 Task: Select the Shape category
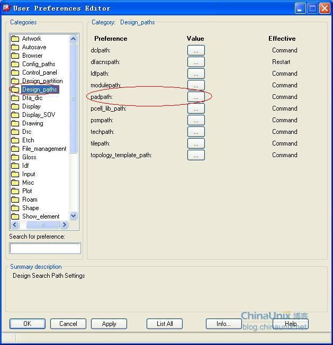tap(30, 208)
